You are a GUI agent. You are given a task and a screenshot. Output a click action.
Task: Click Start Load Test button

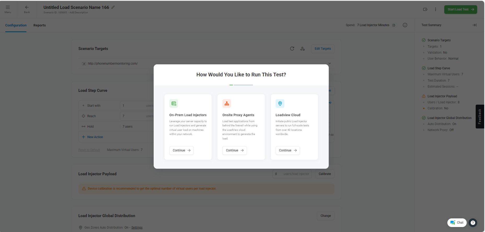click(461, 9)
